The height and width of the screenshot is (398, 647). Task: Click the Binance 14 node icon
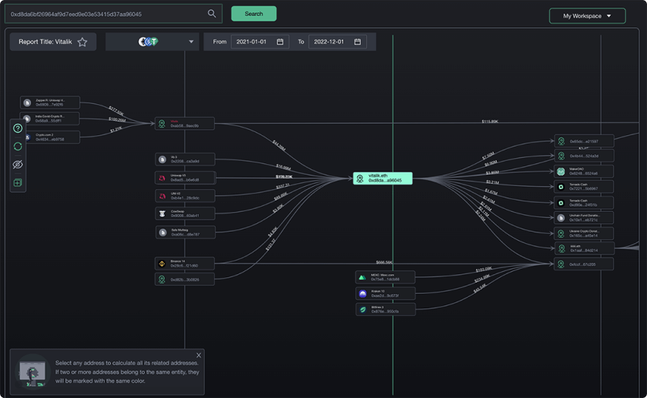click(162, 264)
